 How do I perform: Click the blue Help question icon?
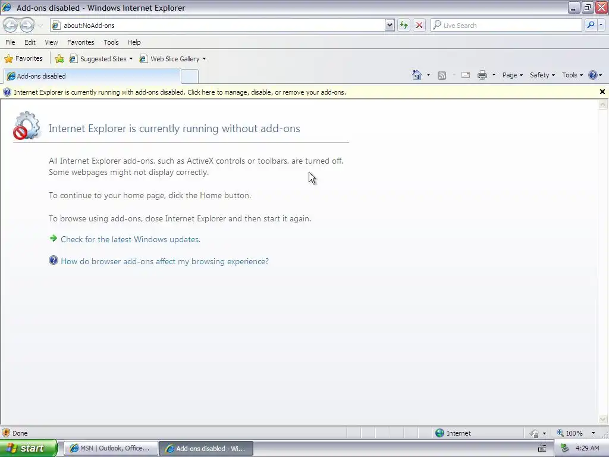click(x=593, y=75)
